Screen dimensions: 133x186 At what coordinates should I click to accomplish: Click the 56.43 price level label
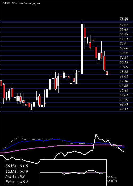(x=124, y=29)
